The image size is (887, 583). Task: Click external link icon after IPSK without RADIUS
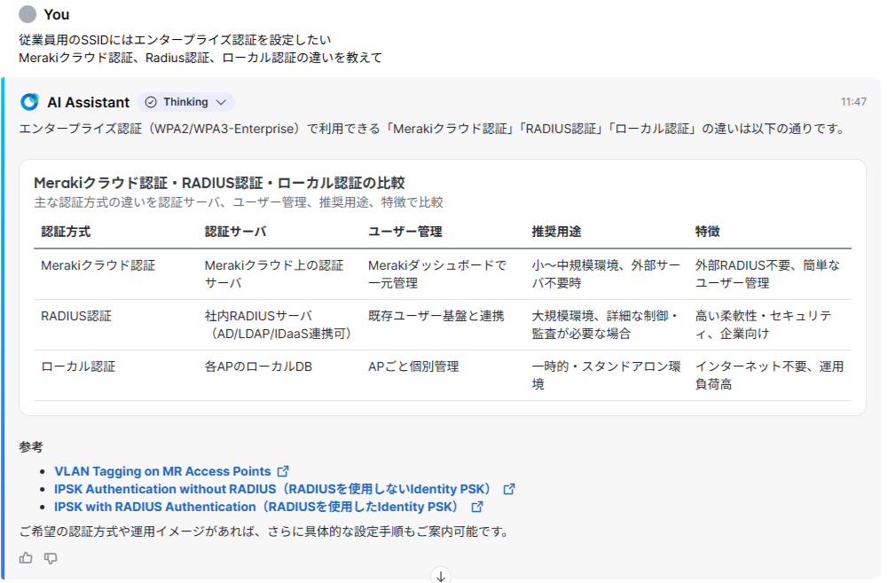click(509, 489)
